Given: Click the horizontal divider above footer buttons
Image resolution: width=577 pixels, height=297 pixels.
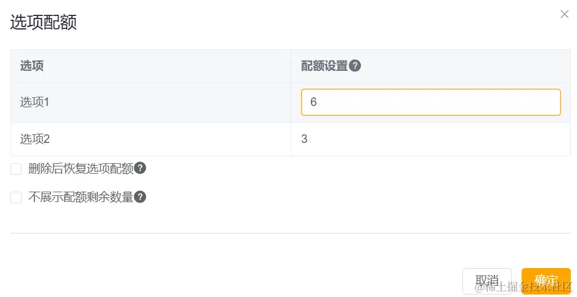Looking at the screenshot, I should point(290,233).
